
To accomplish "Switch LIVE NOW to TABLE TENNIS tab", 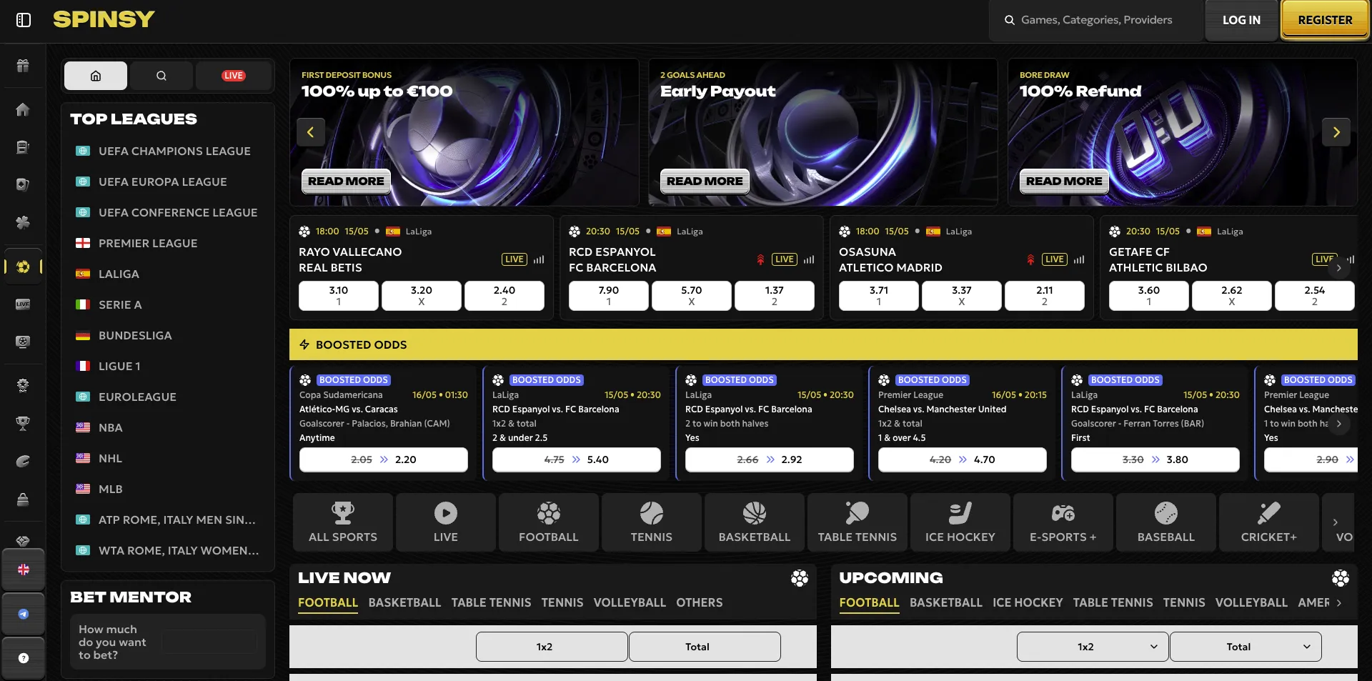I will tap(491, 603).
